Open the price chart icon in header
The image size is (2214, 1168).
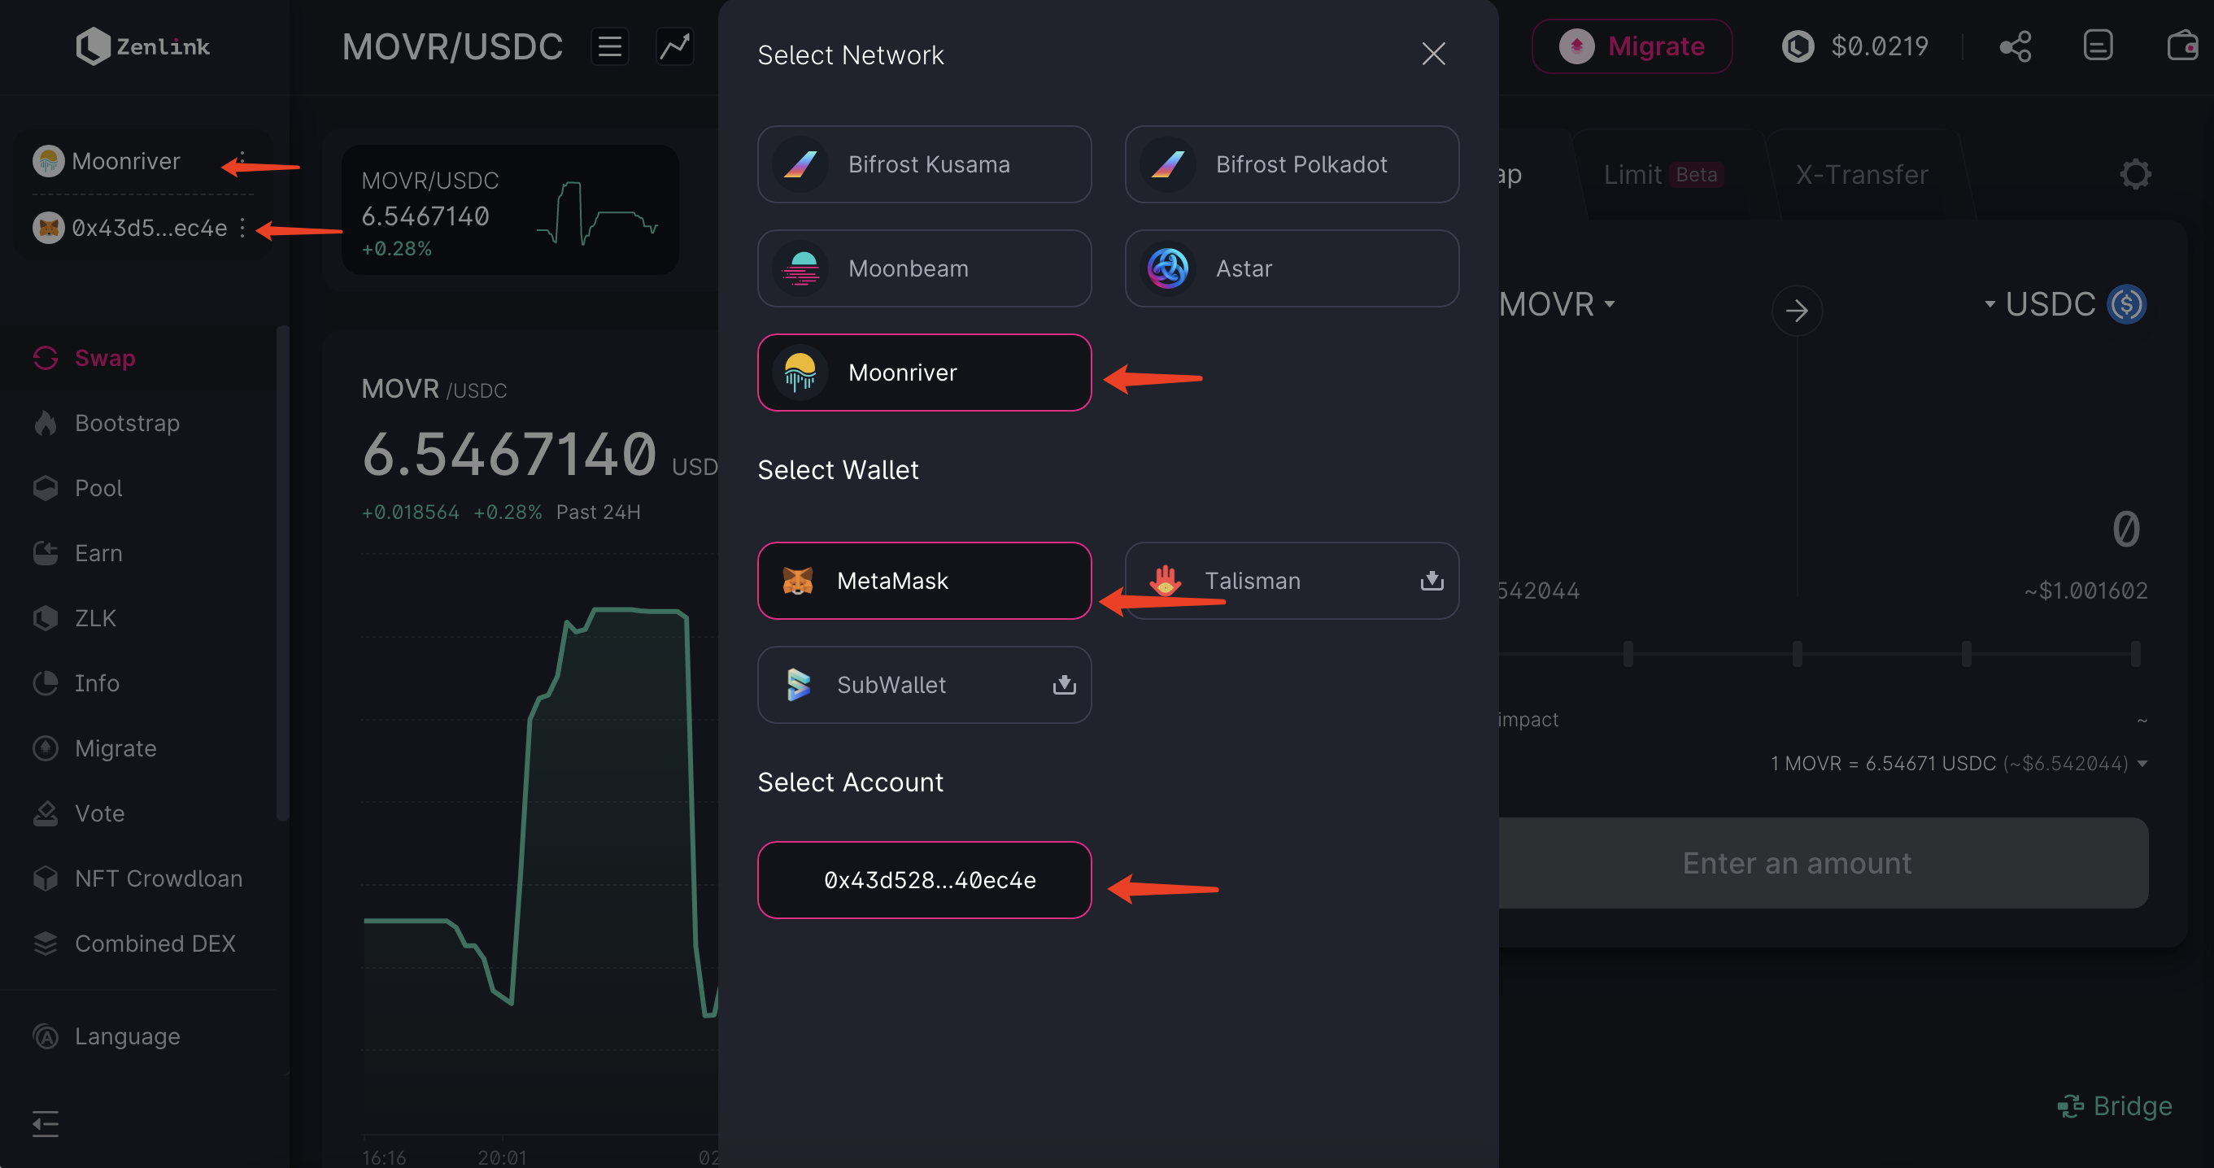(x=674, y=46)
